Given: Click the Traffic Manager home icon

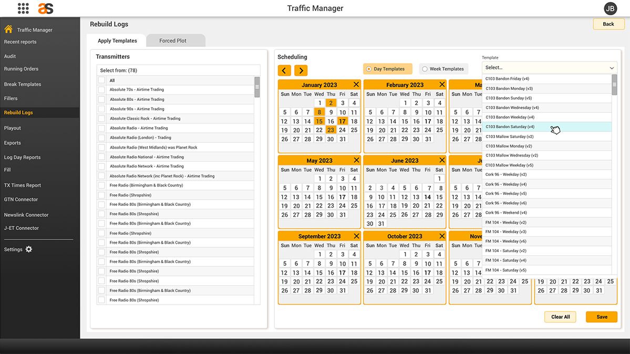Looking at the screenshot, I should (x=8, y=29).
